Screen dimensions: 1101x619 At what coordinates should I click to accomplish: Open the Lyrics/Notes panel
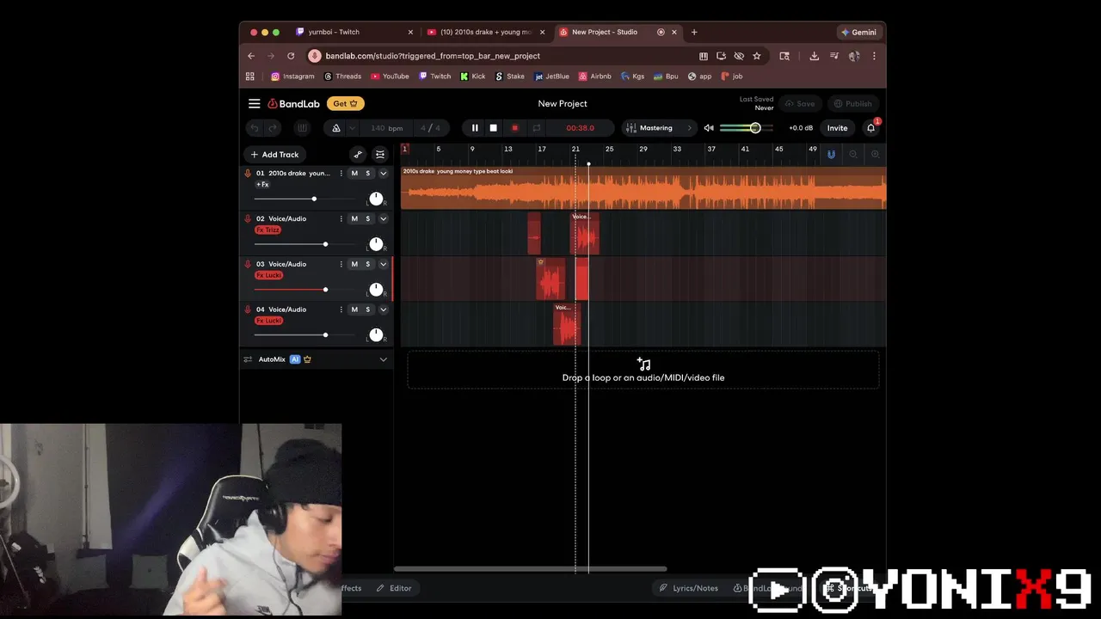(x=688, y=588)
